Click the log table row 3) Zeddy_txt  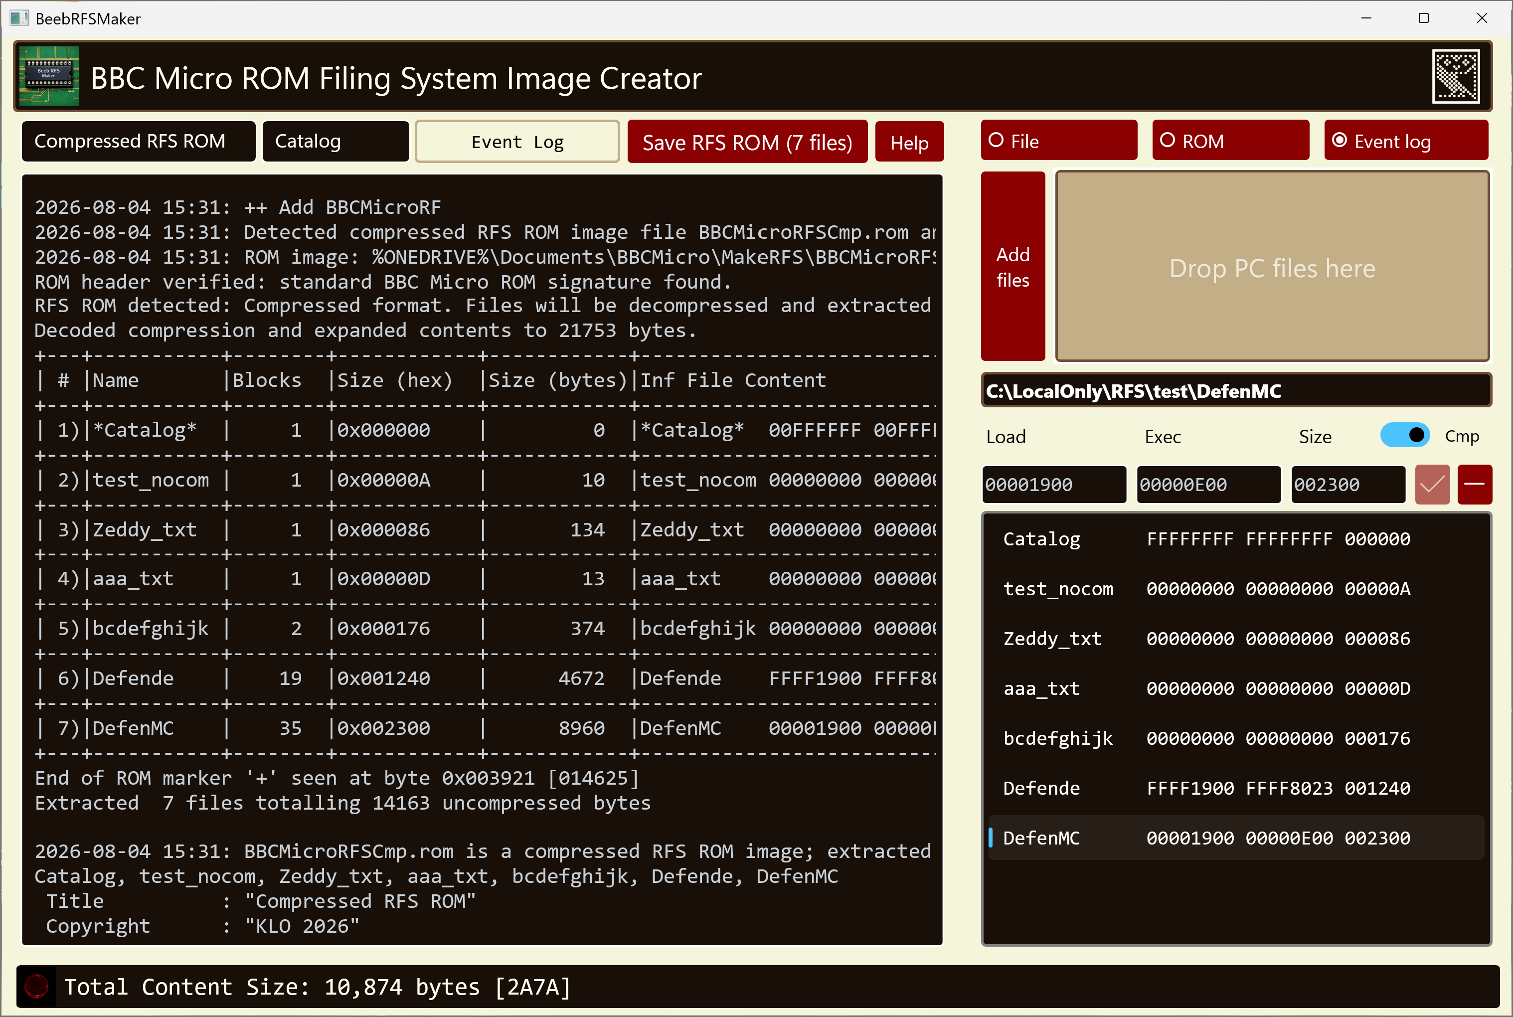[485, 530]
